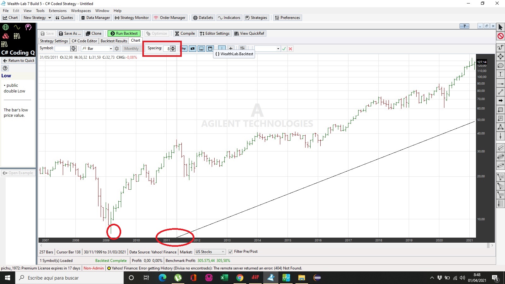The height and width of the screenshot is (284, 505).
Task: Click the Symbol input field
Action: (x=62, y=49)
